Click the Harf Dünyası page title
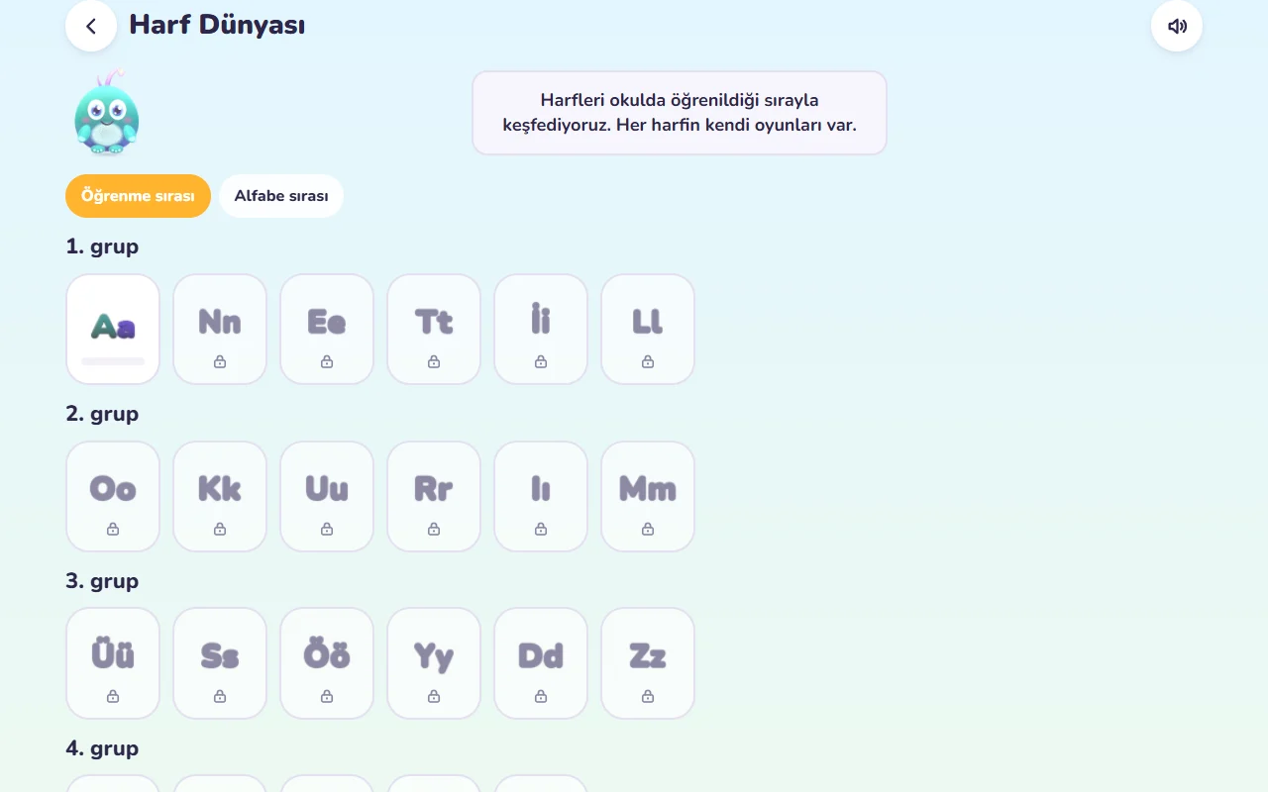1268x792 pixels. tap(217, 25)
